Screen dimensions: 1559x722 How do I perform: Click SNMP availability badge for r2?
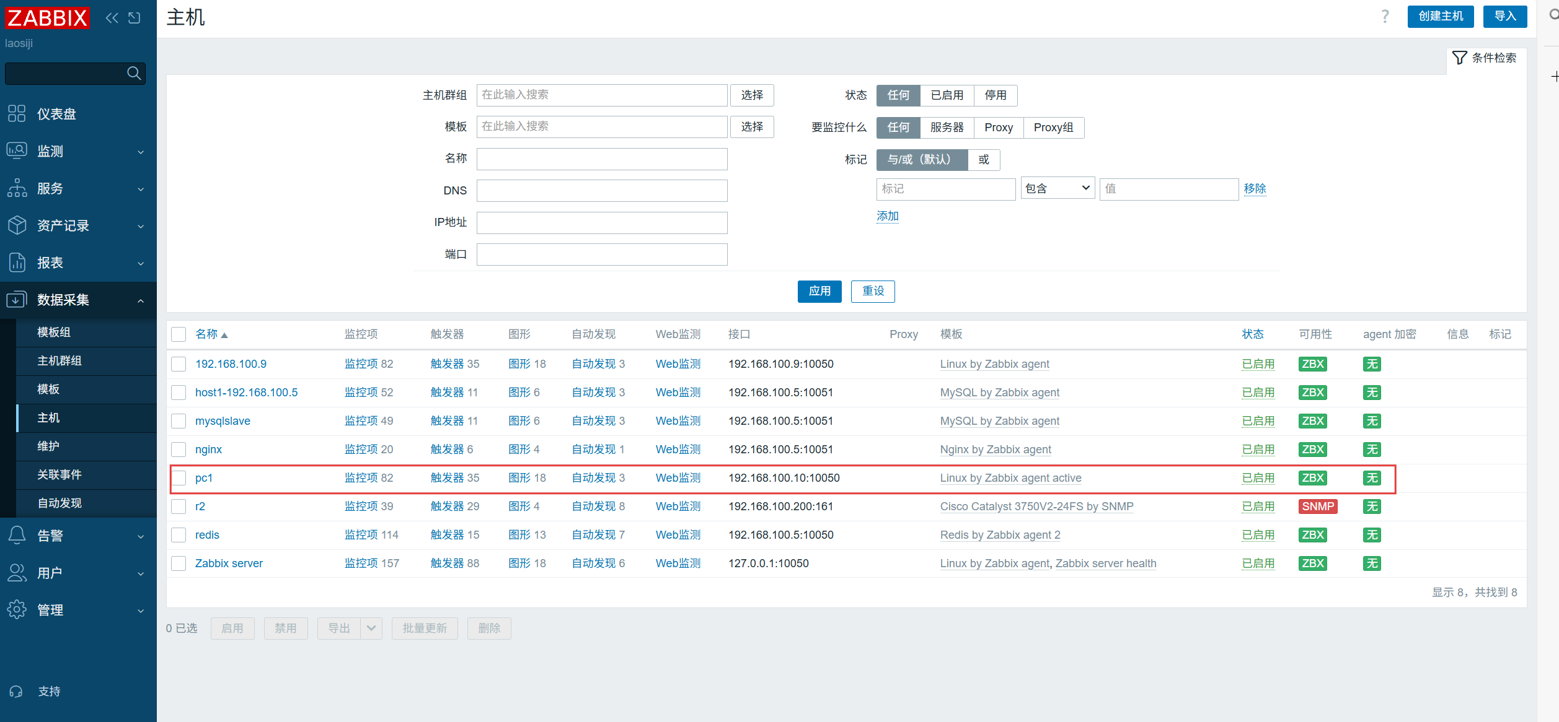tap(1318, 507)
